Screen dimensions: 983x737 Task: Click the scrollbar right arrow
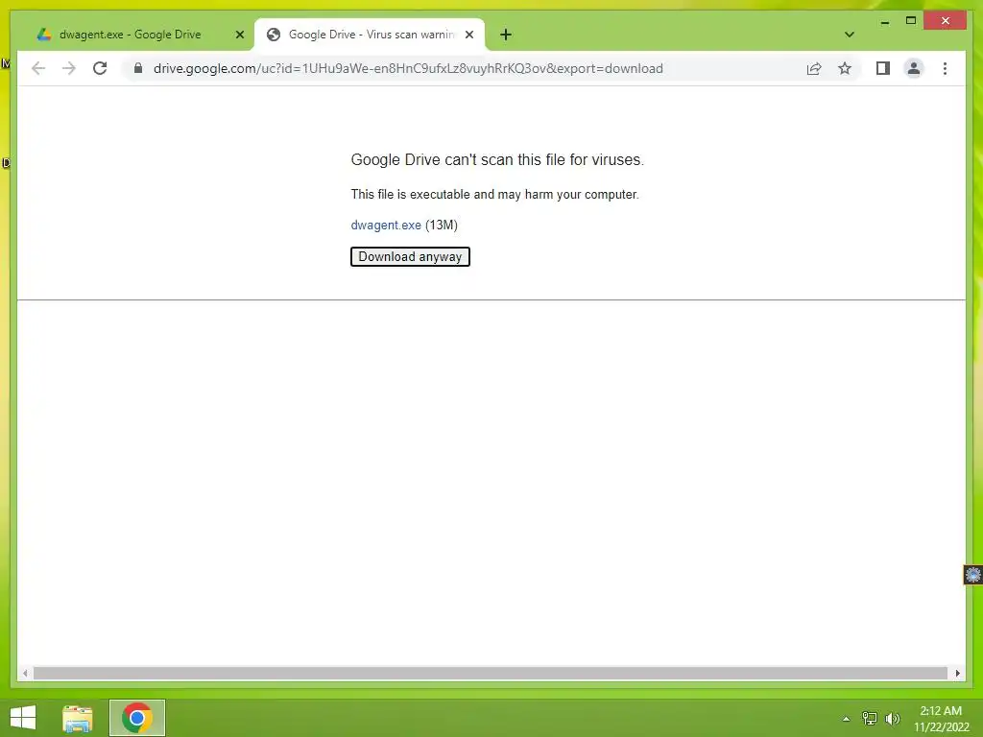(957, 673)
